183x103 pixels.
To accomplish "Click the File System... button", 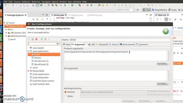I will coord(145,101).
